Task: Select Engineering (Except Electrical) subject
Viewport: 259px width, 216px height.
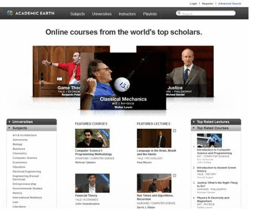Action: point(26,178)
